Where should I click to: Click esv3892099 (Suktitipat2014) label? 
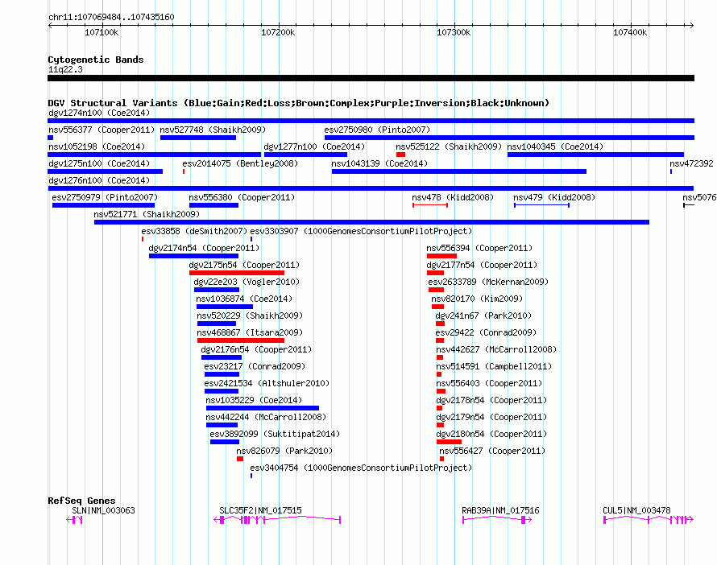[275, 434]
